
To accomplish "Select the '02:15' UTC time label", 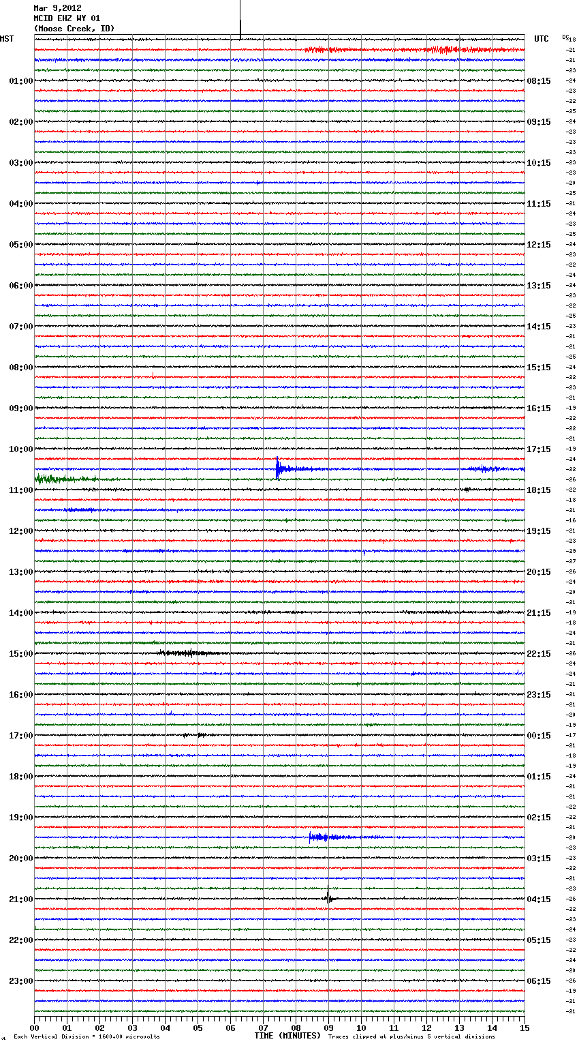I will pyautogui.click(x=539, y=818).
